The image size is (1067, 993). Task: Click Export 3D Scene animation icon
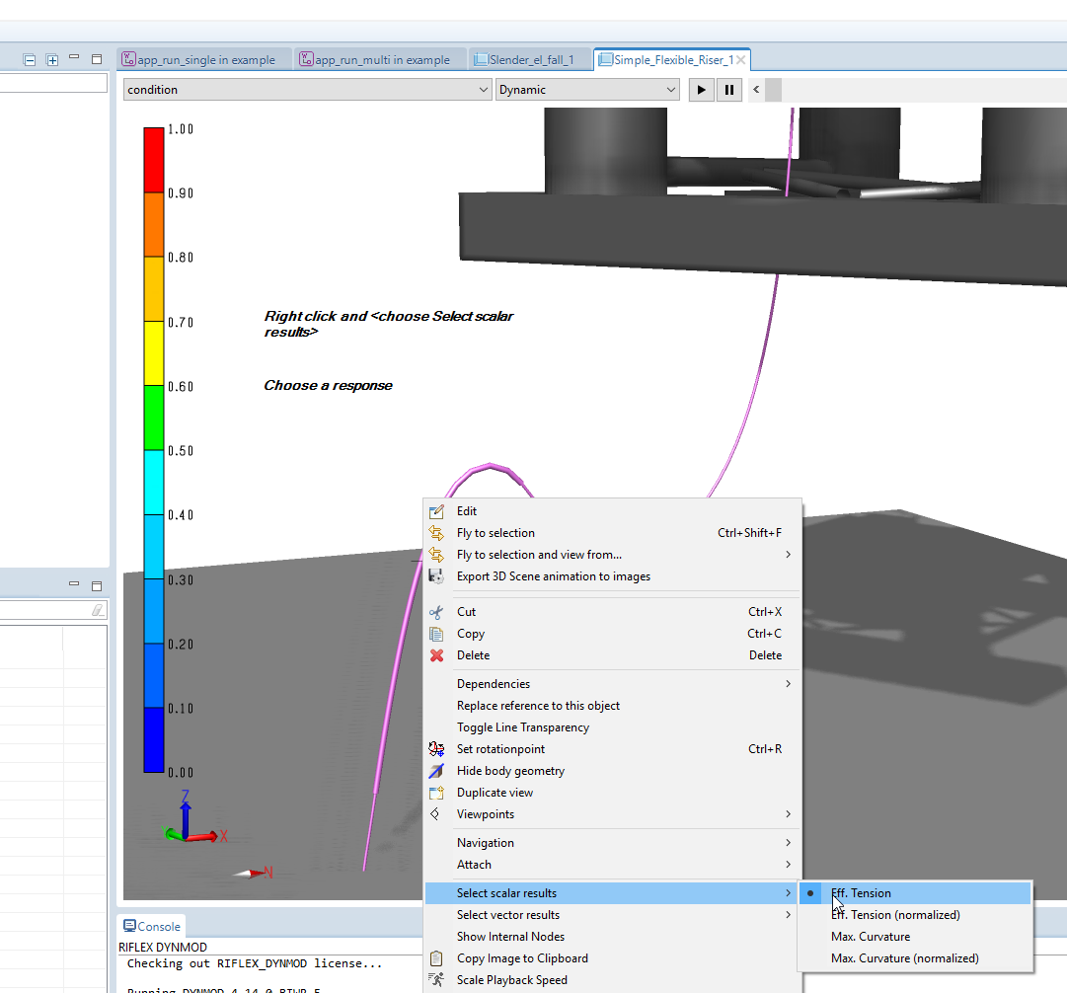click(436, 576)
